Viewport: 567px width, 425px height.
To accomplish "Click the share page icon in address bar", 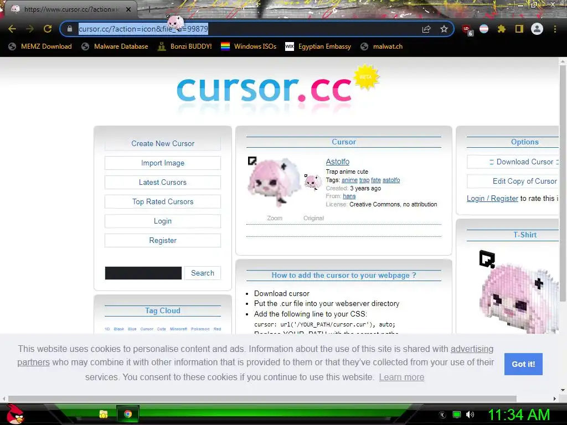I will point(426,29).
